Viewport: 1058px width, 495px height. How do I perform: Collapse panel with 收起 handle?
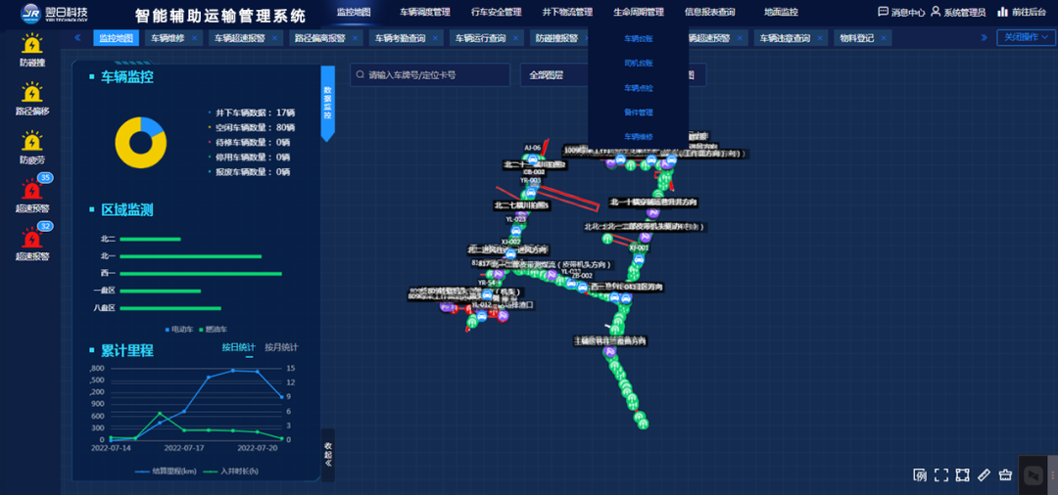(328, 455)
